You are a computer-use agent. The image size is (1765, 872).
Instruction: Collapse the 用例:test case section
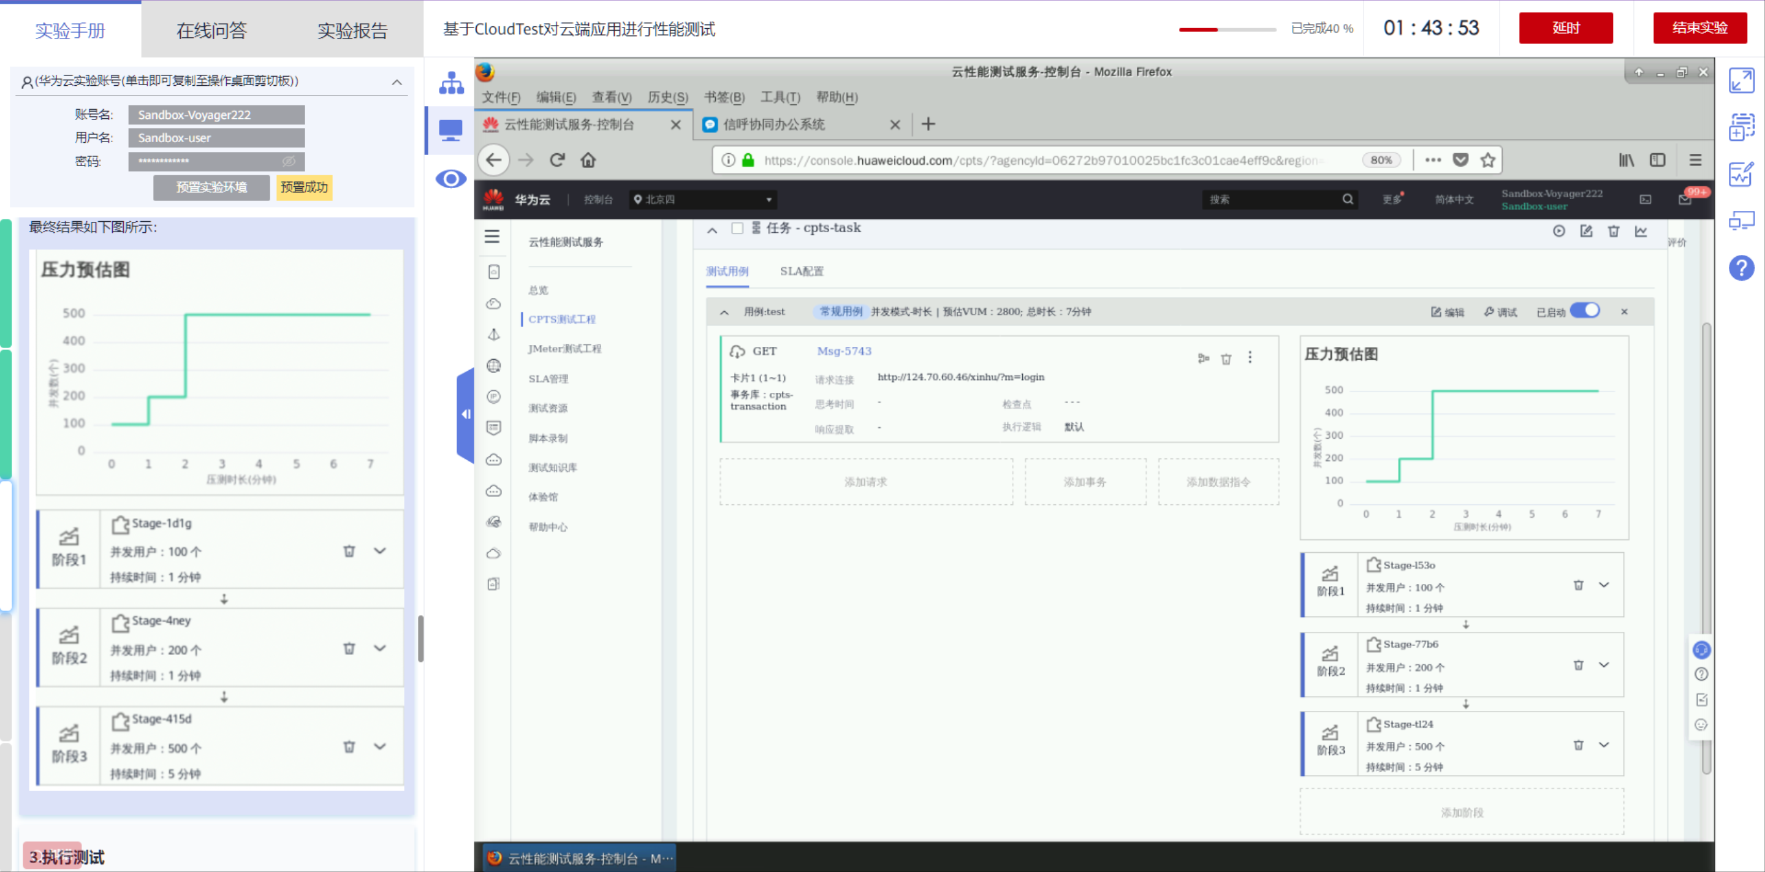click(x=724, y=312)
